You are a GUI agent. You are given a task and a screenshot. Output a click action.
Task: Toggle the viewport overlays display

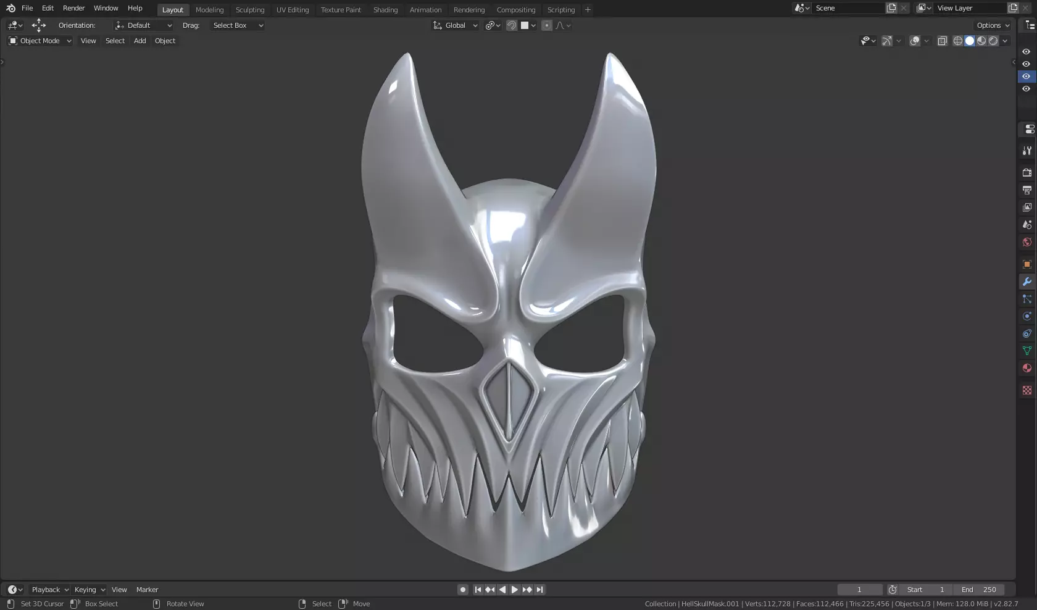pos(915,41)
